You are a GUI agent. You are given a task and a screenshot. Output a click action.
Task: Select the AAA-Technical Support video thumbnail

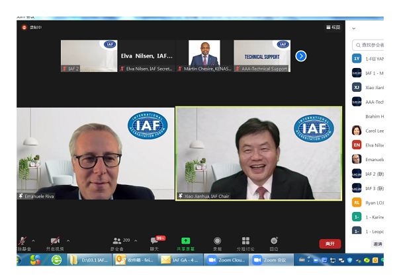[262, 56]
